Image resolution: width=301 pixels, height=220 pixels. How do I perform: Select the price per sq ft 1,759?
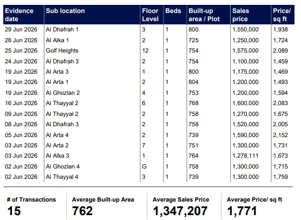click(280, 177)
